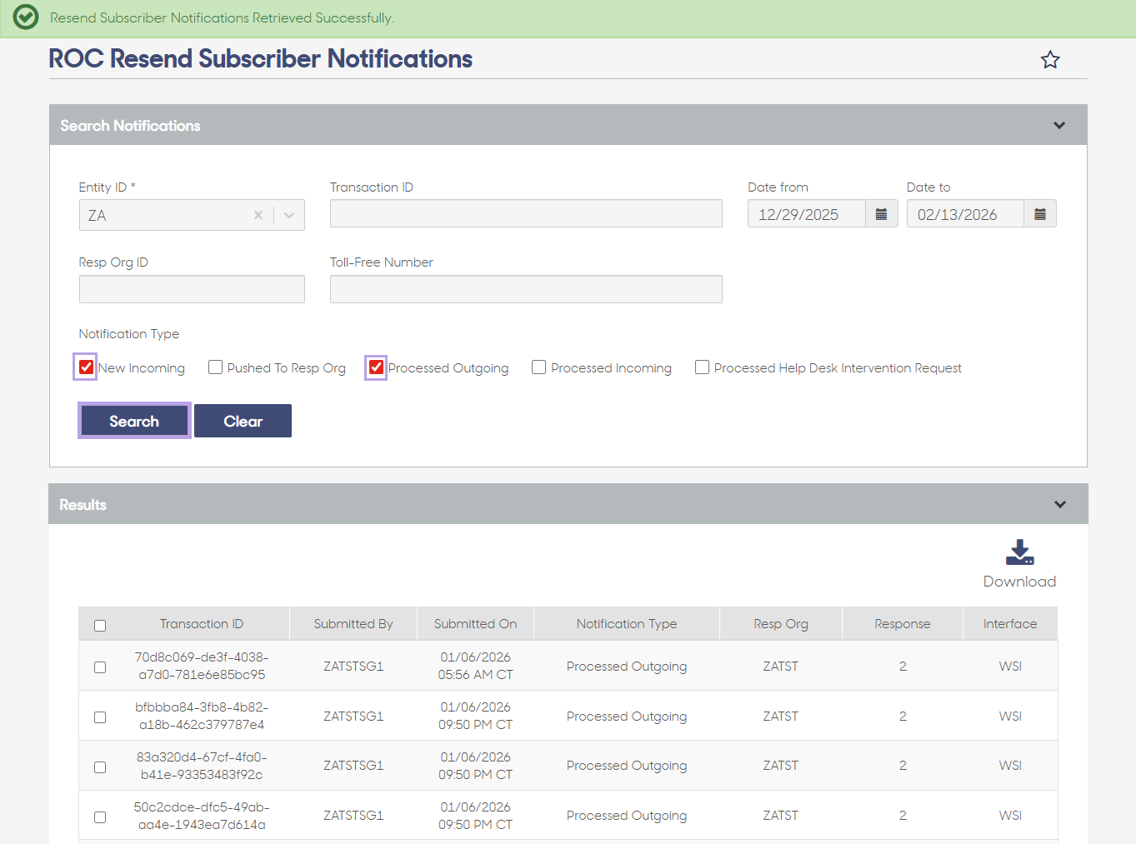The image size is (1136, 844).
Task: Uncheck the New Incoming checkbox
Action: coord(86,367)
